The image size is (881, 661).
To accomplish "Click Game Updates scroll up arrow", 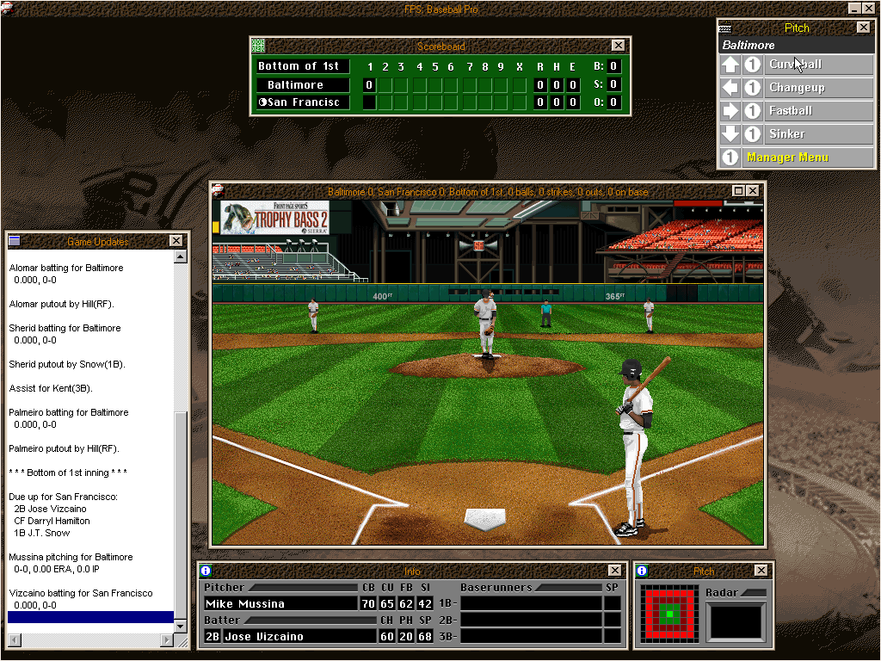I will click(181, 256).
